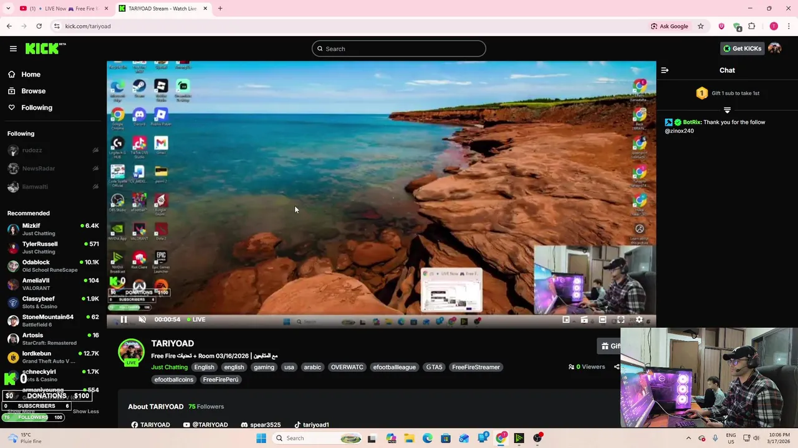The height and width of the screenshot is (448, 798).
Task: Show hidden system tray icons
Action: tap(688, 438)
